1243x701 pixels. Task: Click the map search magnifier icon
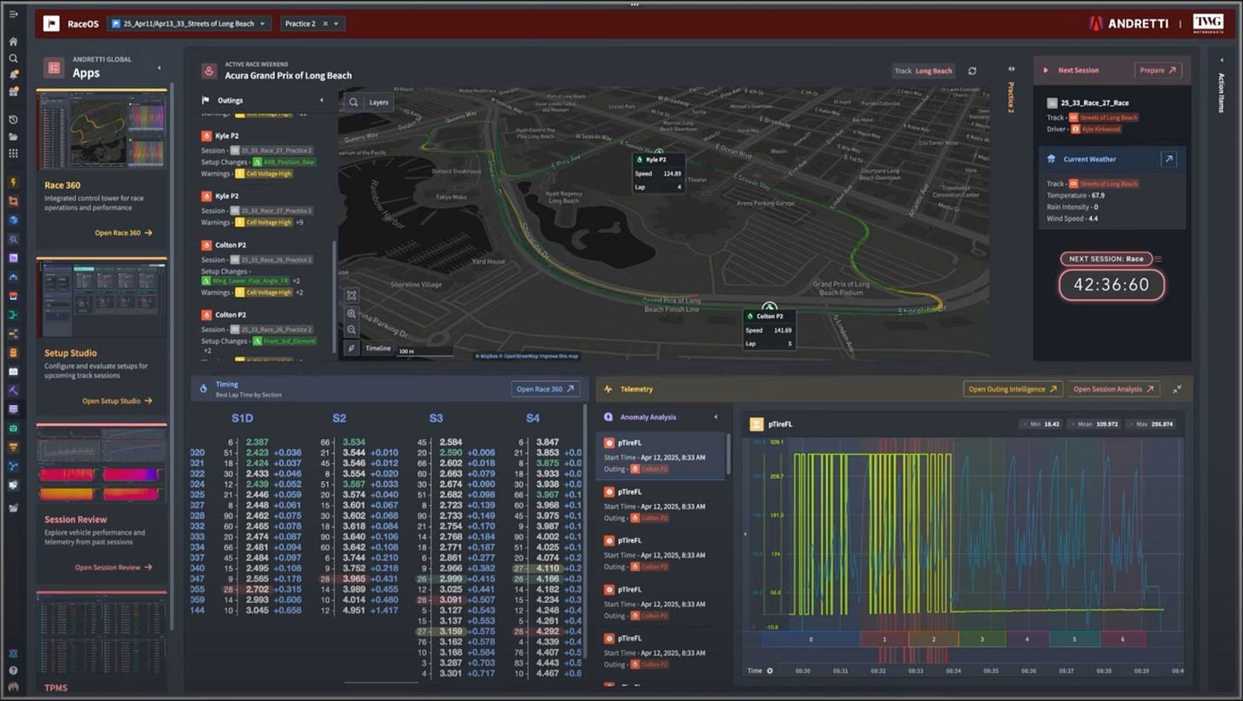click(x=353, y=101)
